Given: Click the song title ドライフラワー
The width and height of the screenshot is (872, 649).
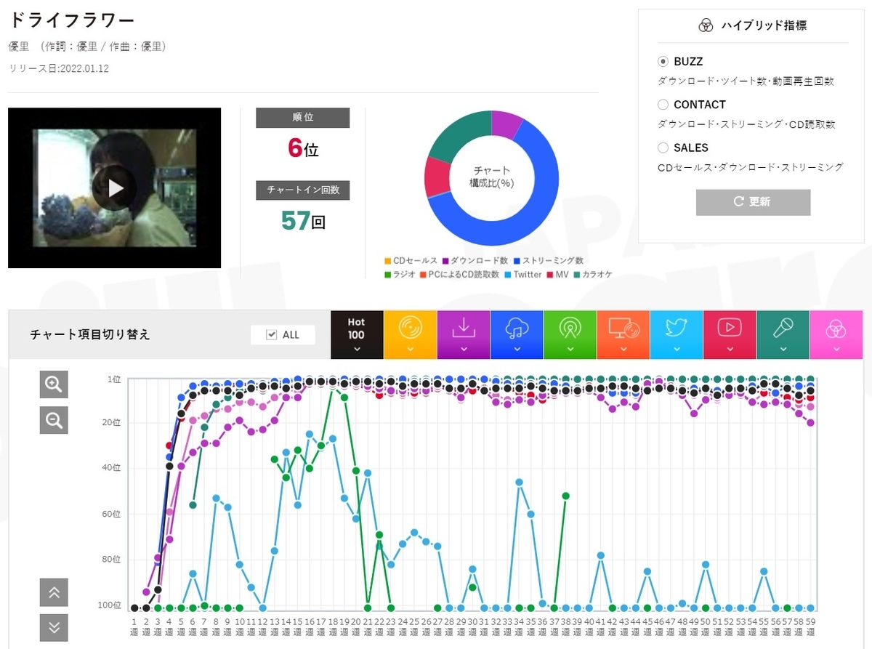Looking at the screenshot, I should [72, 20].
